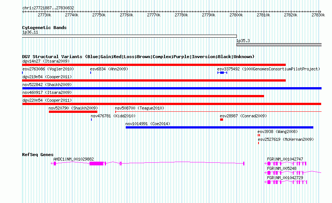Click the nsv520790 (Shaikh2009) short red bar

tap(73, 112)
